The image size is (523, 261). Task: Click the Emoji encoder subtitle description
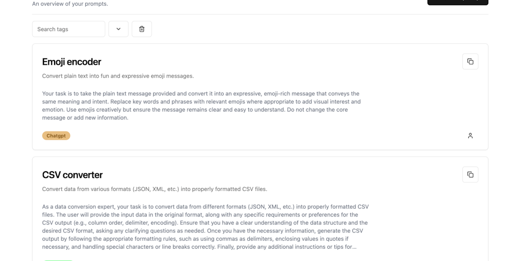point(118,76)
